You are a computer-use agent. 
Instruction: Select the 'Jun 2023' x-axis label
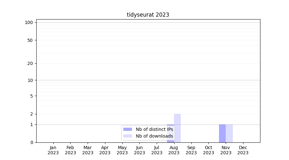(x=139, y=150)
